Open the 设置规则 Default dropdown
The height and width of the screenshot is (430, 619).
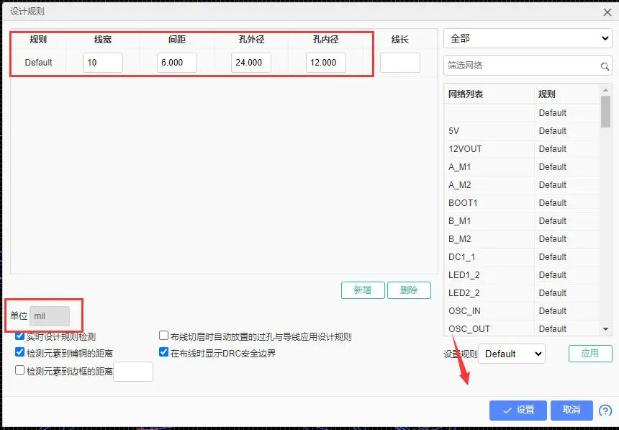coord(512,354)
